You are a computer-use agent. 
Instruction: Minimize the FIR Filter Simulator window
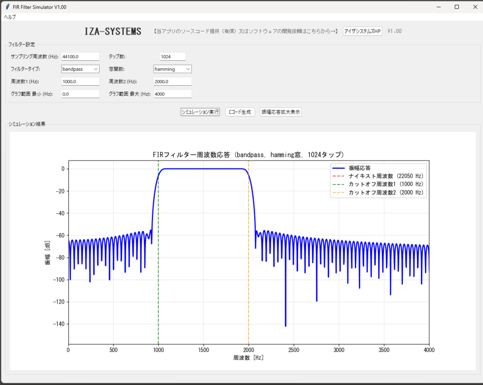click(439, 7)
